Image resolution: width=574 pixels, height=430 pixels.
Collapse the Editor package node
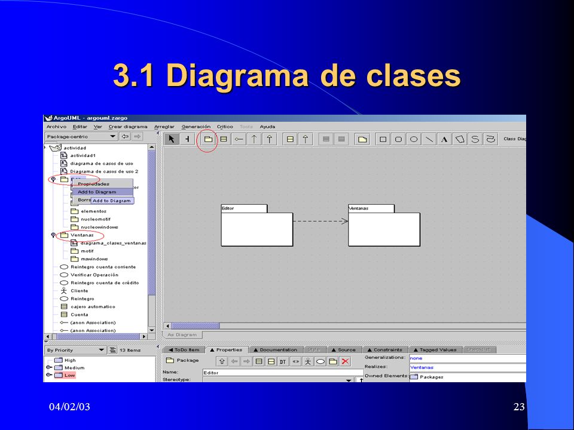(53, 179)
